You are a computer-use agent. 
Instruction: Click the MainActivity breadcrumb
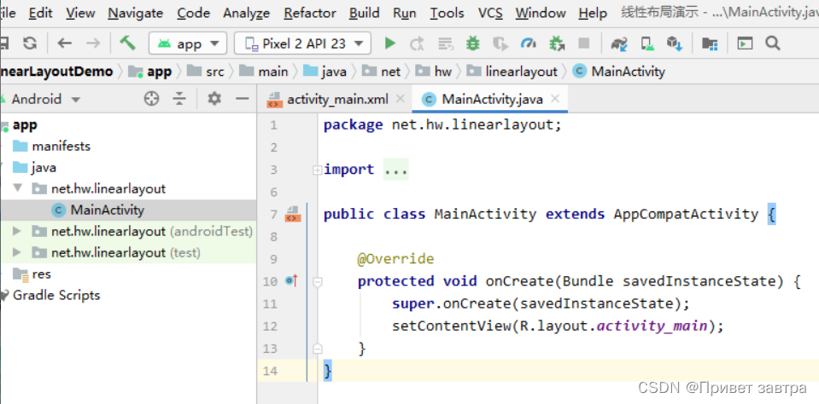tap(619, 72)
